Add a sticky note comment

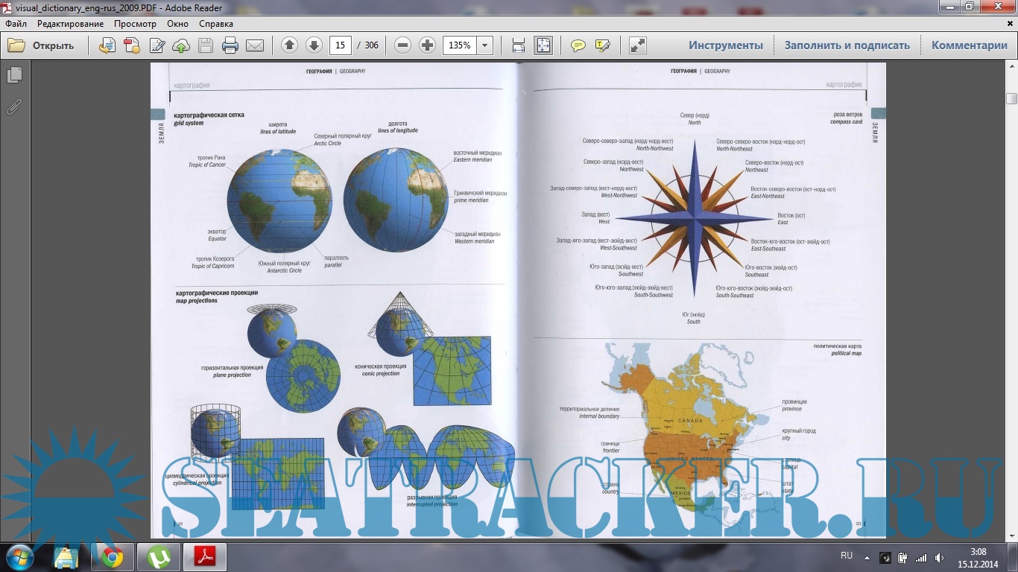578,45
